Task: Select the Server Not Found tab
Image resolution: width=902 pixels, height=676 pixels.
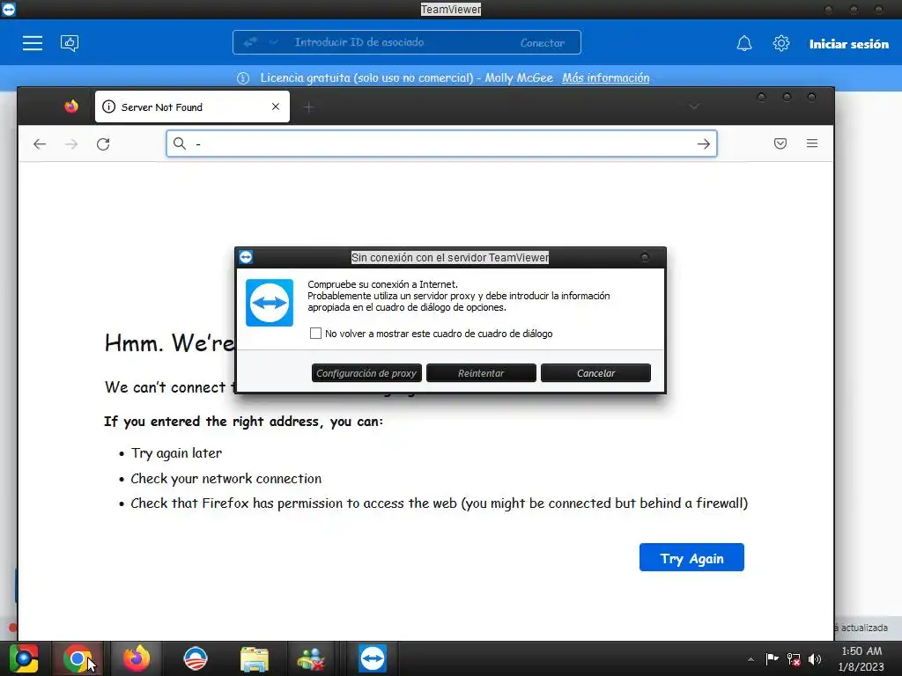Action: tap(192, 107)
